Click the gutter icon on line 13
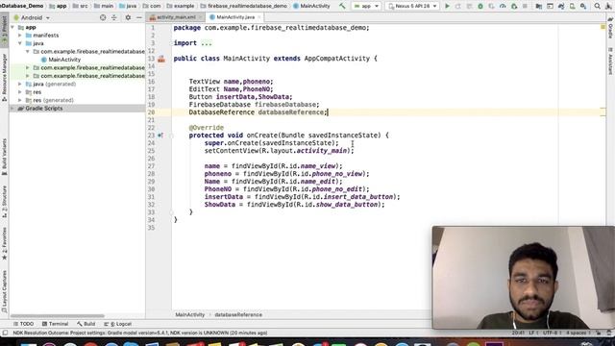This screenshot has width=615, height=346. coord(161,59)
